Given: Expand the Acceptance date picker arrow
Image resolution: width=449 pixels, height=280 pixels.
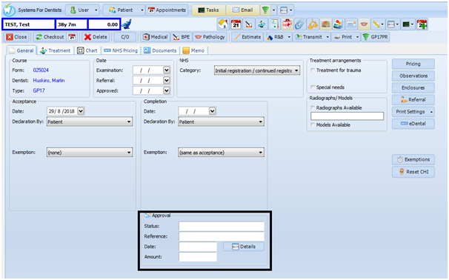Looking at the screenshot, I should [81, 111].
